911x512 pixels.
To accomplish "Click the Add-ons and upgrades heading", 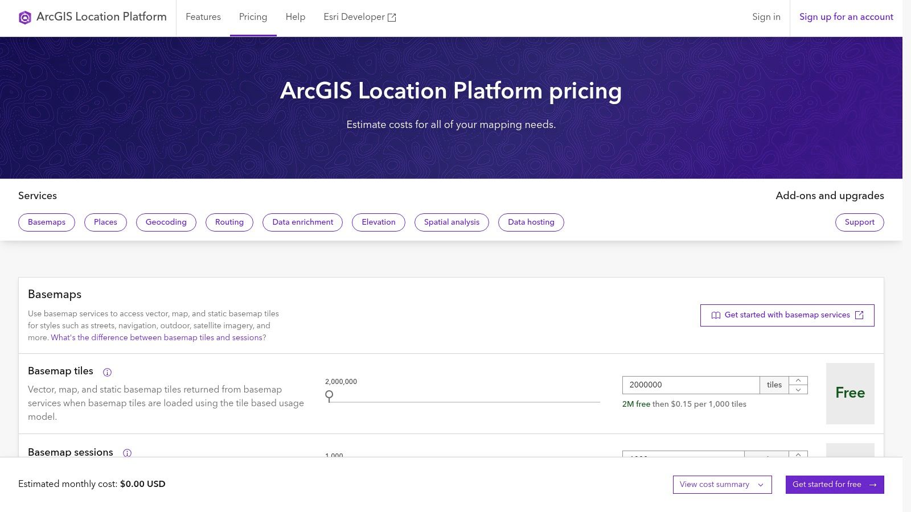I will (x=830, y=196).
